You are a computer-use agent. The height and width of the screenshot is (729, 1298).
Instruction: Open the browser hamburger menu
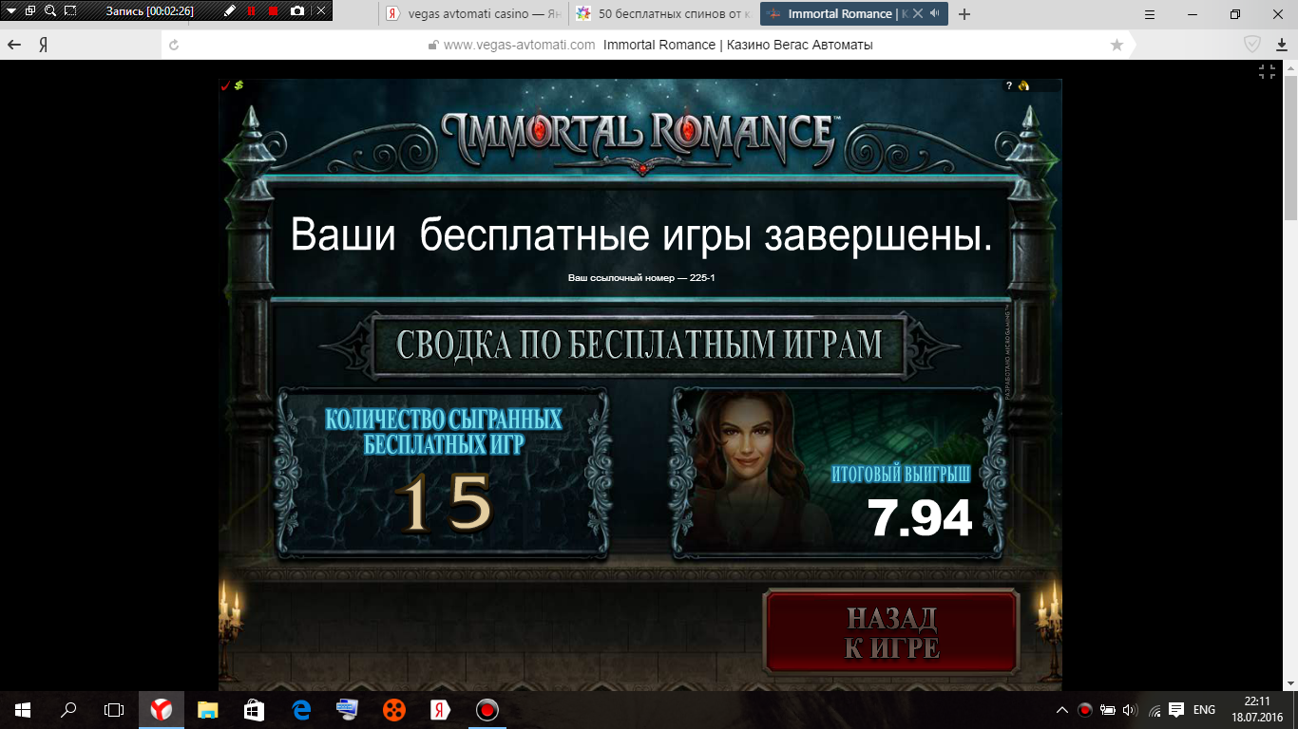point(1150,14)
